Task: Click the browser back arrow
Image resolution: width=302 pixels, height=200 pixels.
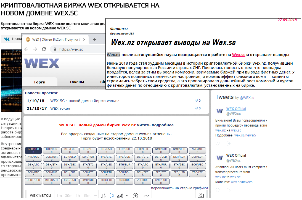Action: 27,49
